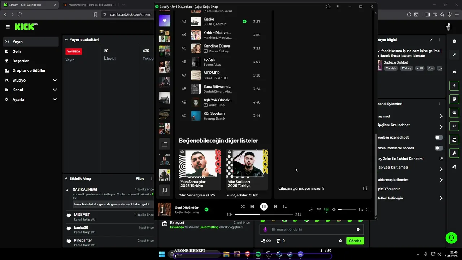462x260 pixels.
Task: Open music note playlist in Spotify sidebar
Action: tap(165, 190)
